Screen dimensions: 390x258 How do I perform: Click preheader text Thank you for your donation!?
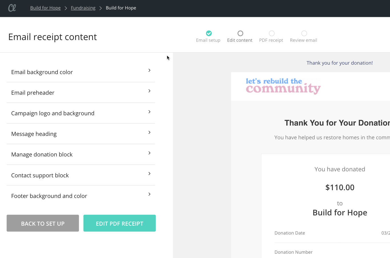(339, 63)
